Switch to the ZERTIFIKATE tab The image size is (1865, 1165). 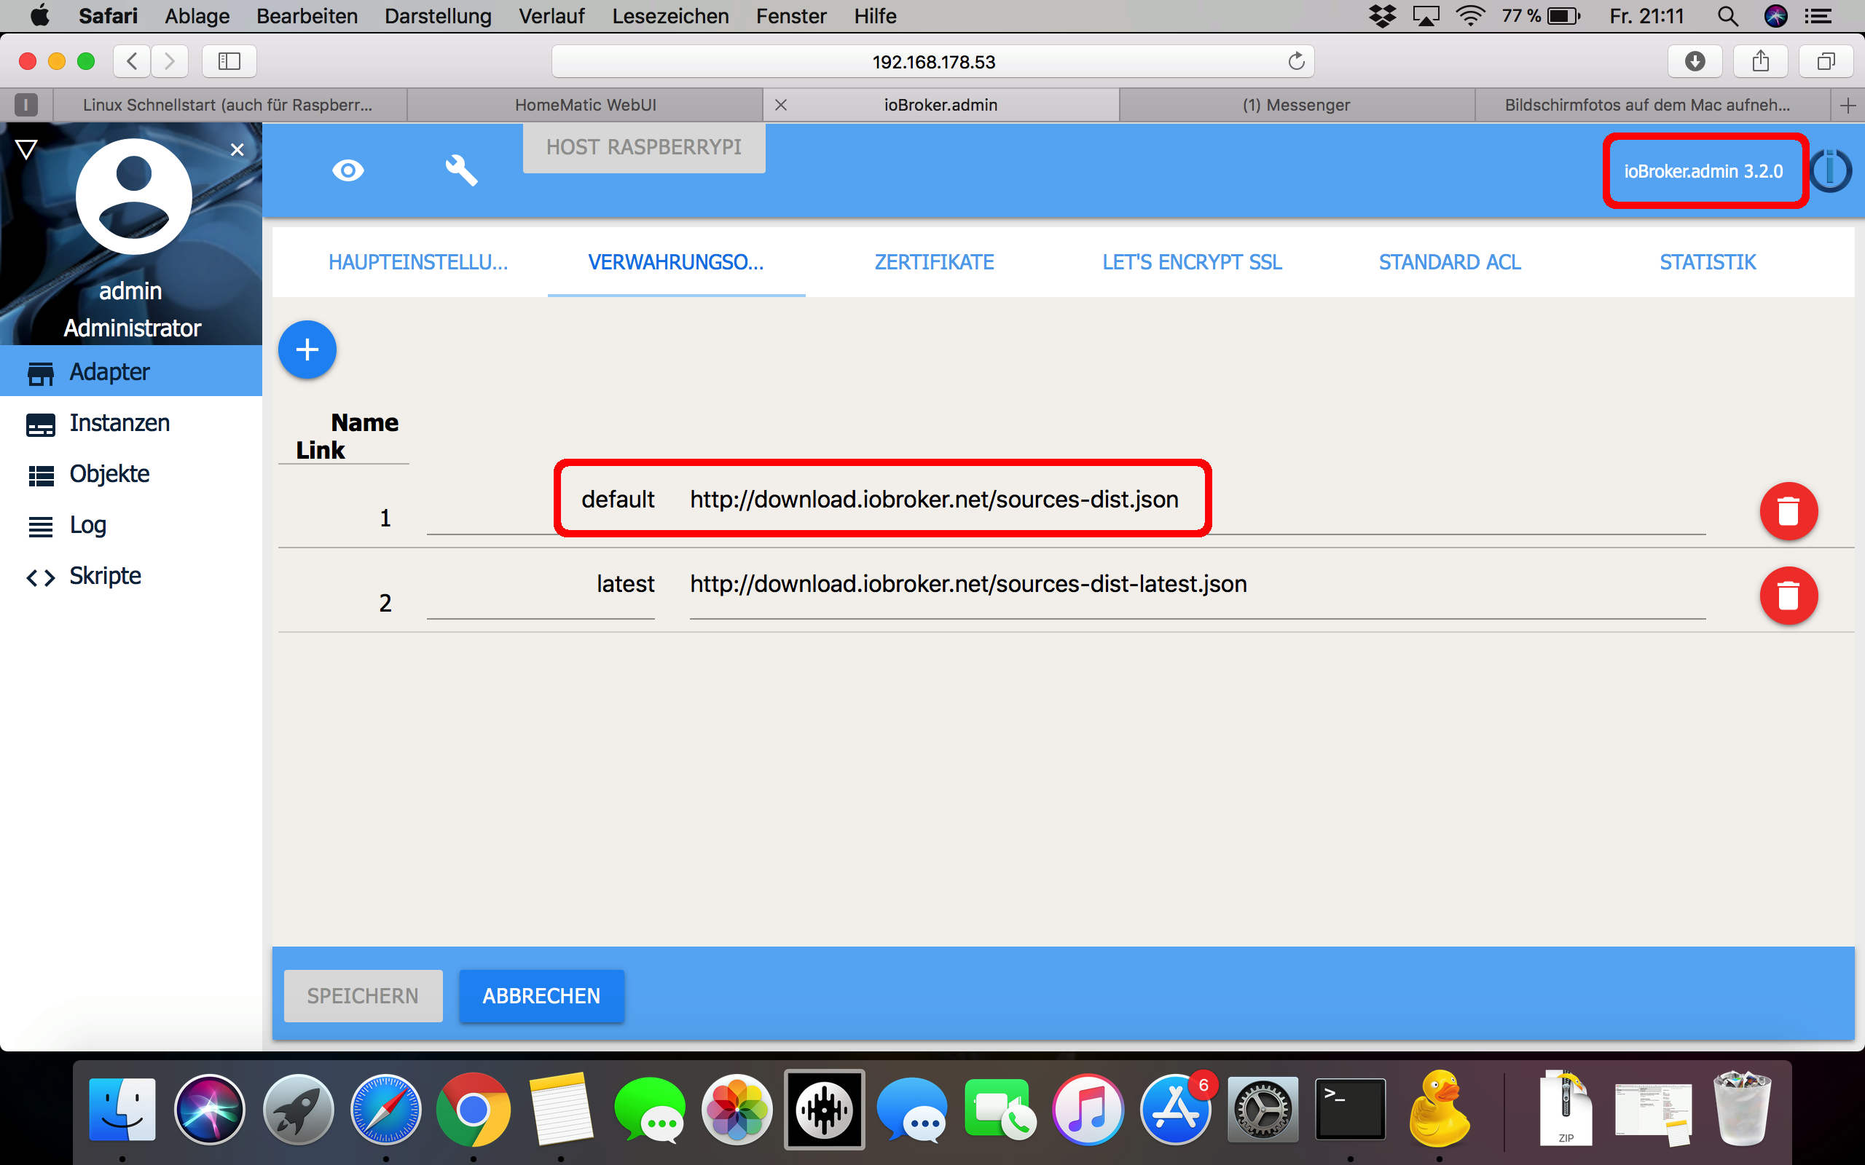(934, 262)
